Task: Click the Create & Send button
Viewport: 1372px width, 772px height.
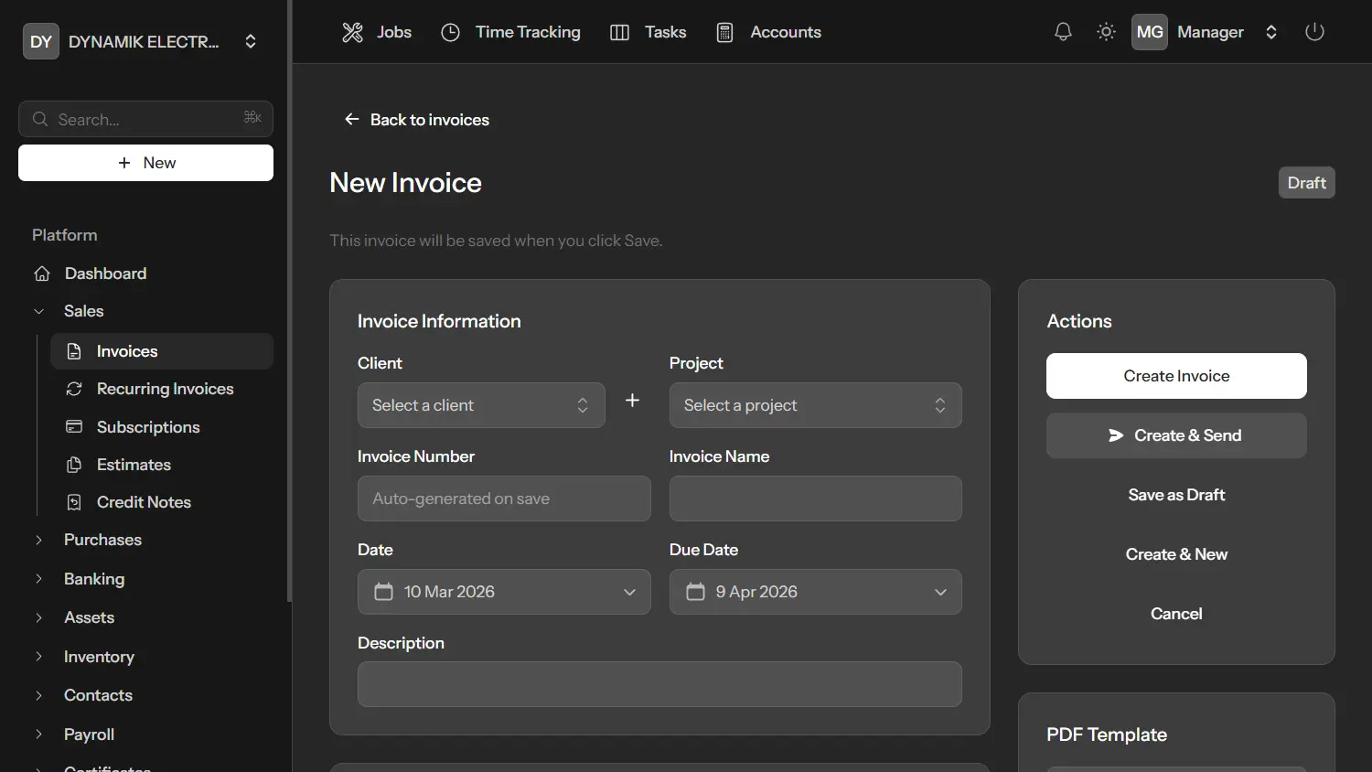Action: click(x=1176, y=435)
